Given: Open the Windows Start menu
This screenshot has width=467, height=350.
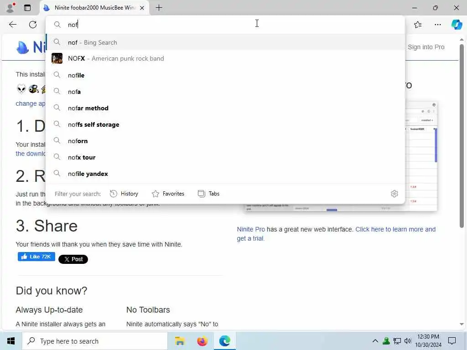Looking at the screenshot, I should point(11,341).
